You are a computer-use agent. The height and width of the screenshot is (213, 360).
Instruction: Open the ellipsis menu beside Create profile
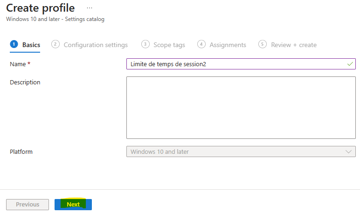90,8
